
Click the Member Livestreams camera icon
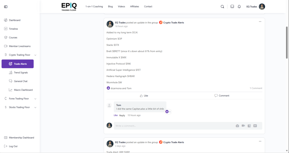tap(6, 46)
